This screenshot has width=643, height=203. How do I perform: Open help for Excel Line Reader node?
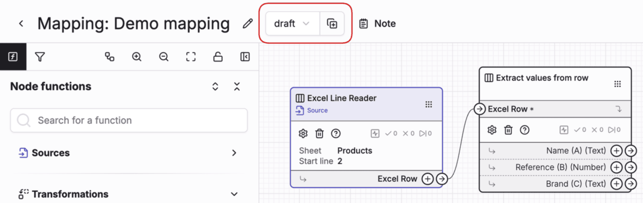click(336, 133)
